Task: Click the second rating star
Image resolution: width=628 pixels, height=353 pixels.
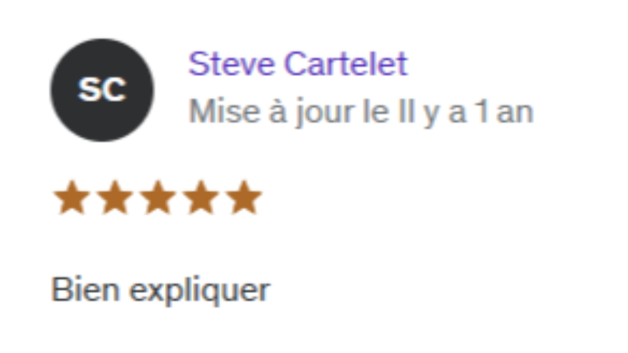Action: click(x=114, y=198)
